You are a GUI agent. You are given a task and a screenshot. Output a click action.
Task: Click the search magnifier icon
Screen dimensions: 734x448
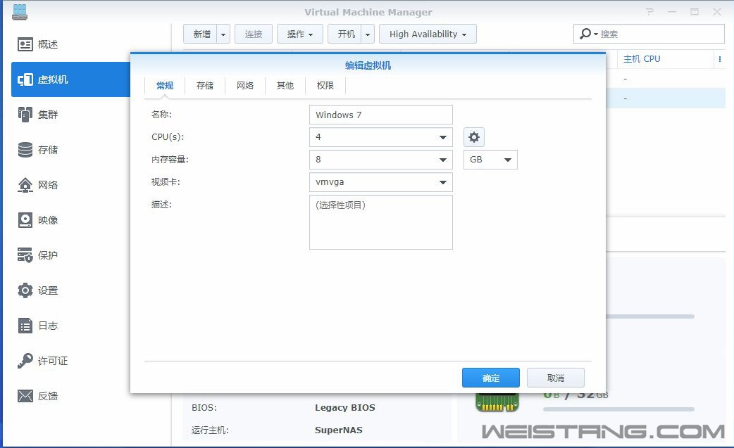[x=585, y=33]
